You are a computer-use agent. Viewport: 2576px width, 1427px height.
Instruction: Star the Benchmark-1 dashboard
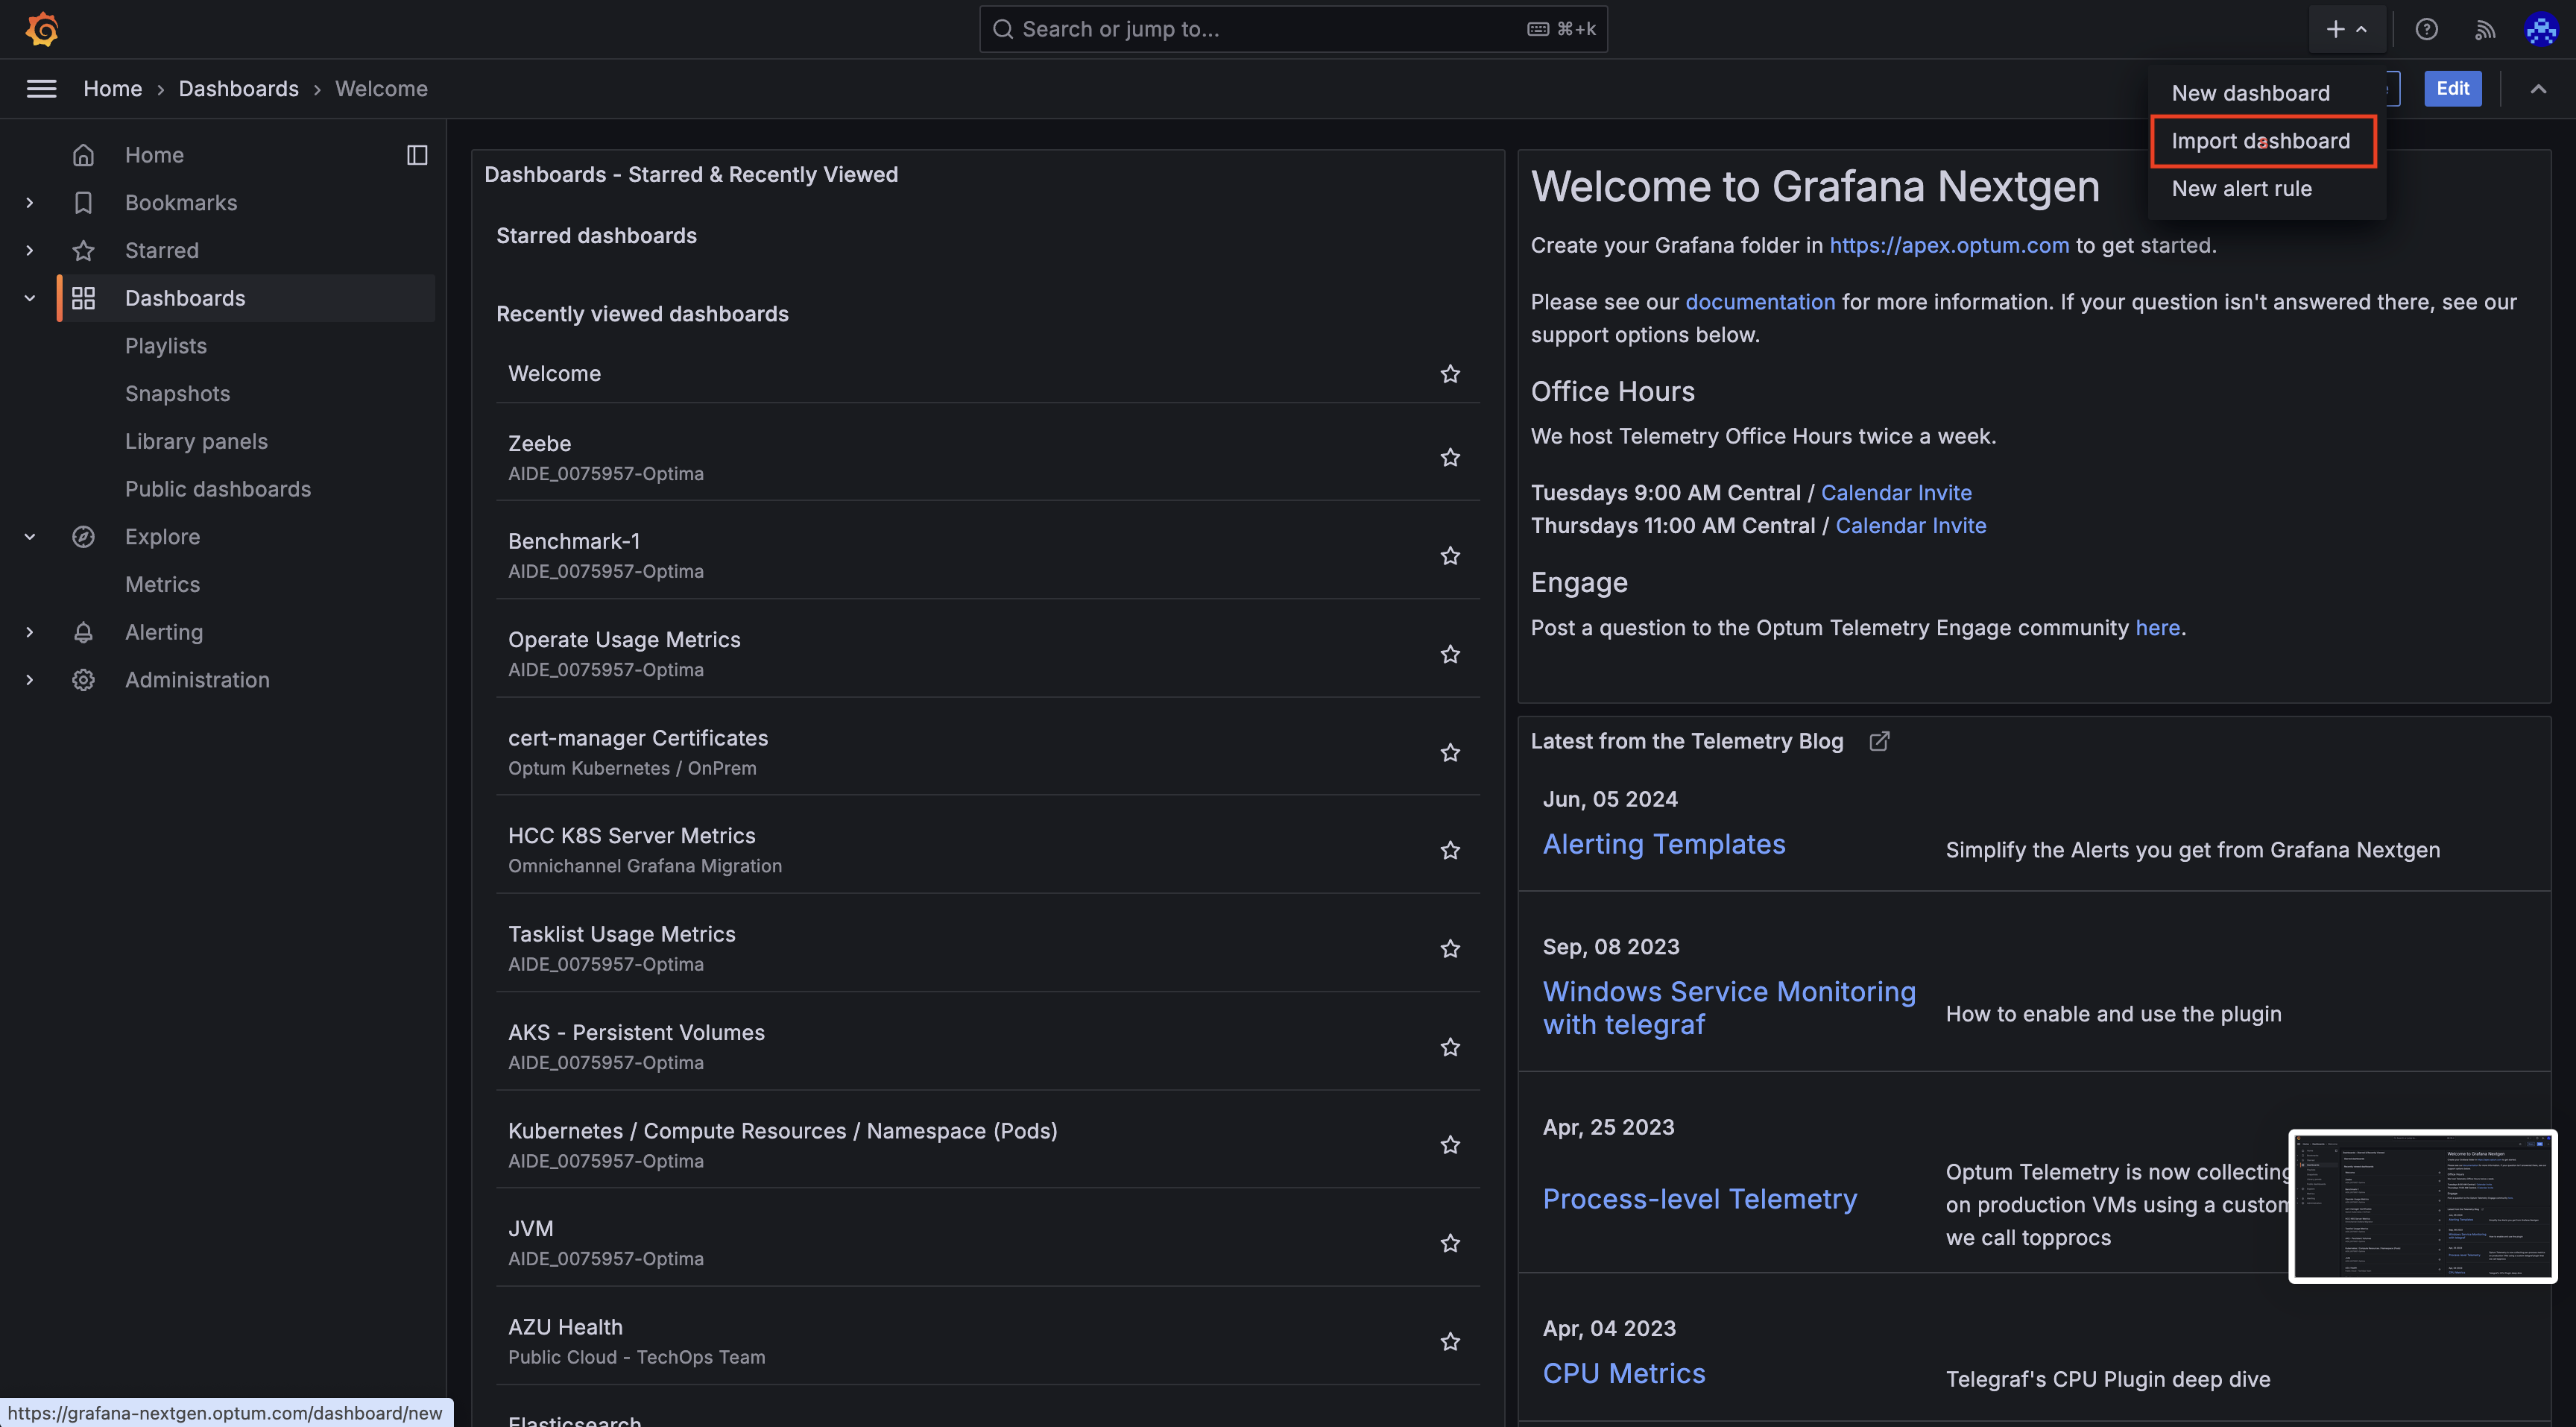1450,555
